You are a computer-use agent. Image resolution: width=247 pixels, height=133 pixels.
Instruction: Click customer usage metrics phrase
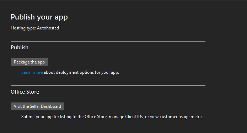(182, 117)
